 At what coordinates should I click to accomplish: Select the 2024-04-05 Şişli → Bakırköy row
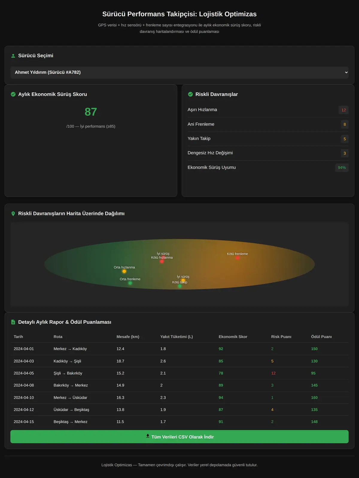coord(180,373)
